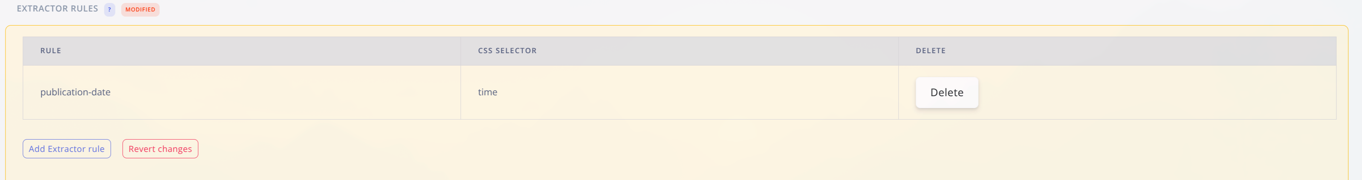Viewport: 1362px width, 180px height.
Task: Click the DELETE column header
Action: pyautogui.click(x=931, y=51)
